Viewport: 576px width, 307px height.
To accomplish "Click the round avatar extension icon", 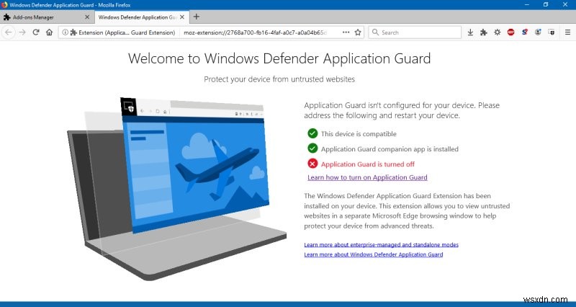I will point(538,32).
